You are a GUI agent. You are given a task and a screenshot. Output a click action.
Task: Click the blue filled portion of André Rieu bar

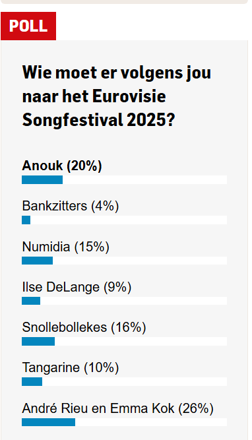point(49,422)
